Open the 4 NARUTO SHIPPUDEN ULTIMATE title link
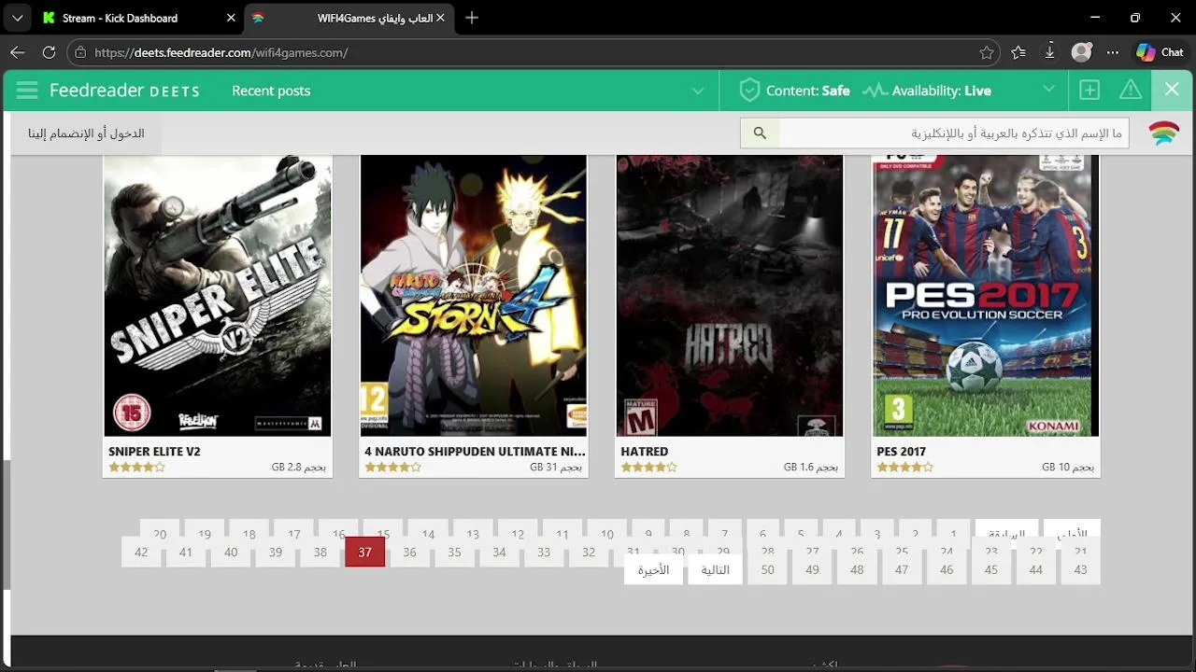Viewport: 1196px width, 672px height. coord(475,452)
